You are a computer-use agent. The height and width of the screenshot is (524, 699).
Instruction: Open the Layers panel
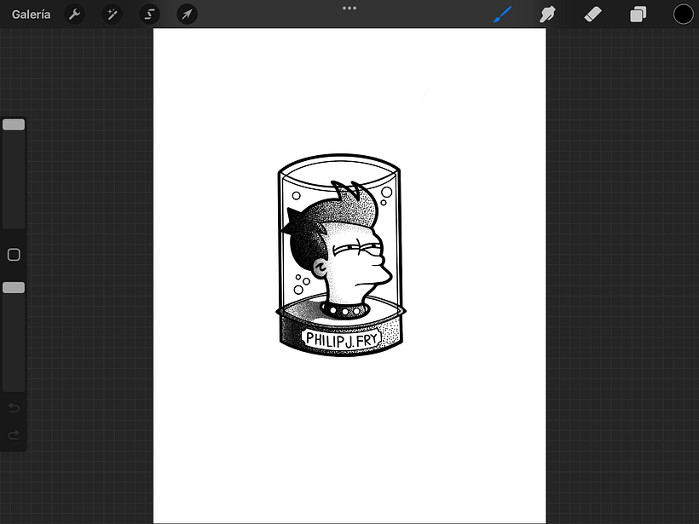[x=638, y=14]
